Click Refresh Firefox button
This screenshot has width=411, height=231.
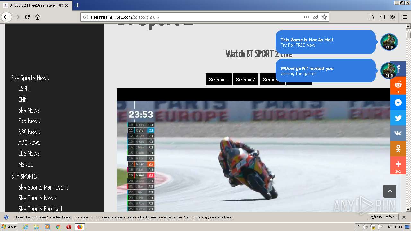(x=383, y=217)
